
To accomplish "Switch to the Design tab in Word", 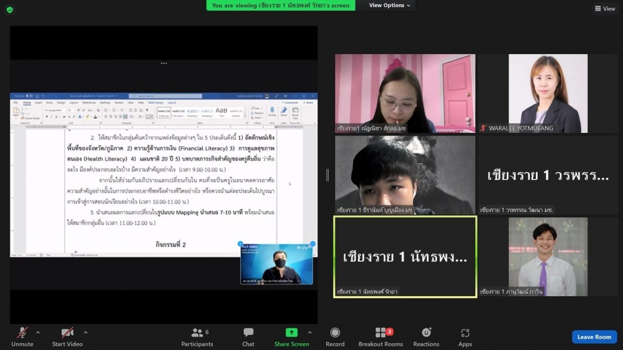I will pos(62,103).
